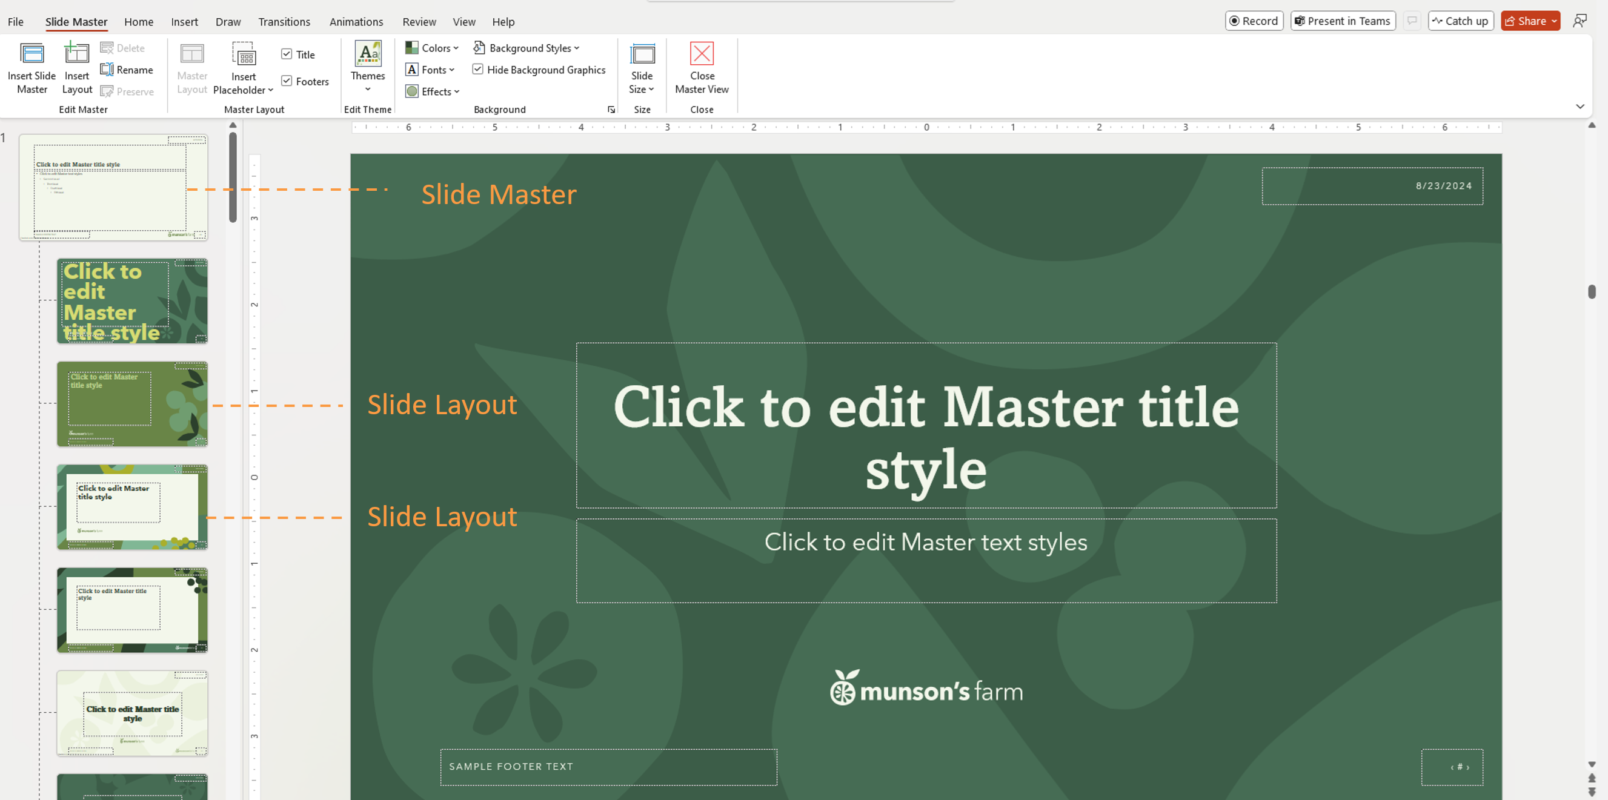Toggle the Title checkbox
This screenshot has width=1608, height=800.
pos(287,54)
